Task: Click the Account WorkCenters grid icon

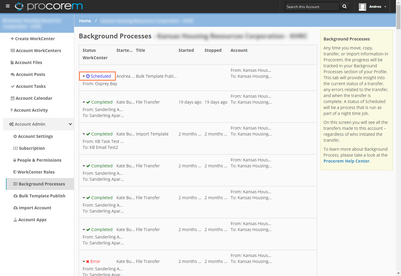Action: click(13, 51)
